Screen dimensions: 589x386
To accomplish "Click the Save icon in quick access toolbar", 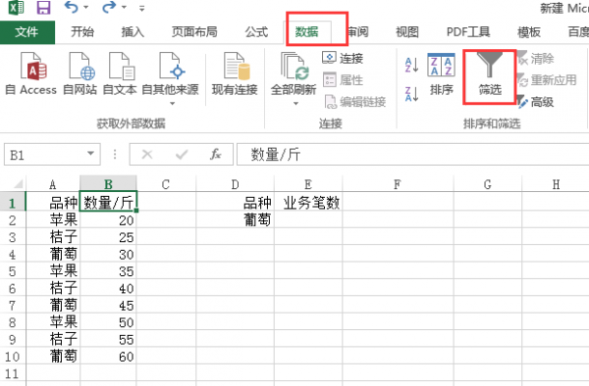I will 43,8.
